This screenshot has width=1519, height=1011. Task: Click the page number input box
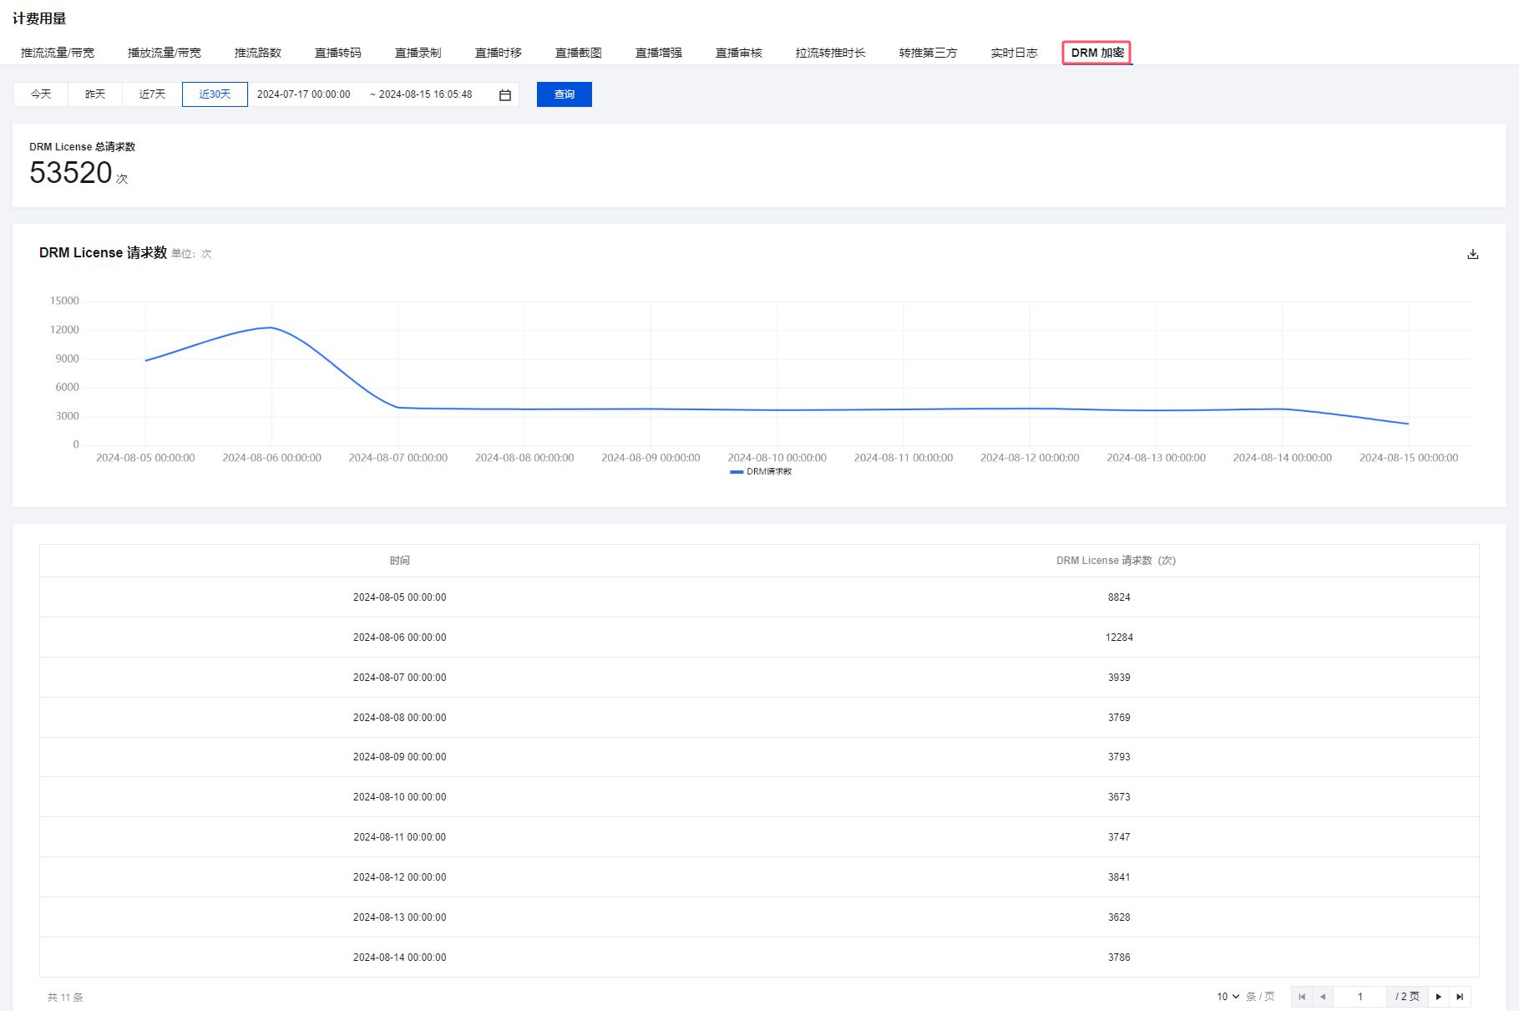1360,996
